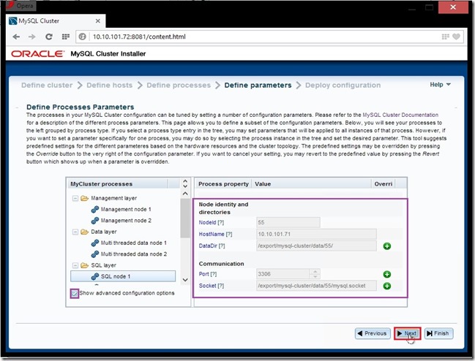Decrease Port with the down stepper
This screenshot has height=361, width=475.
coord(315,276)
